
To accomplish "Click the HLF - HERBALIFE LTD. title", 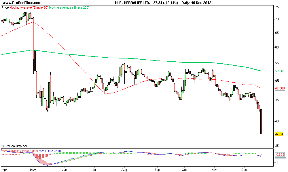I will click(132, 3).
